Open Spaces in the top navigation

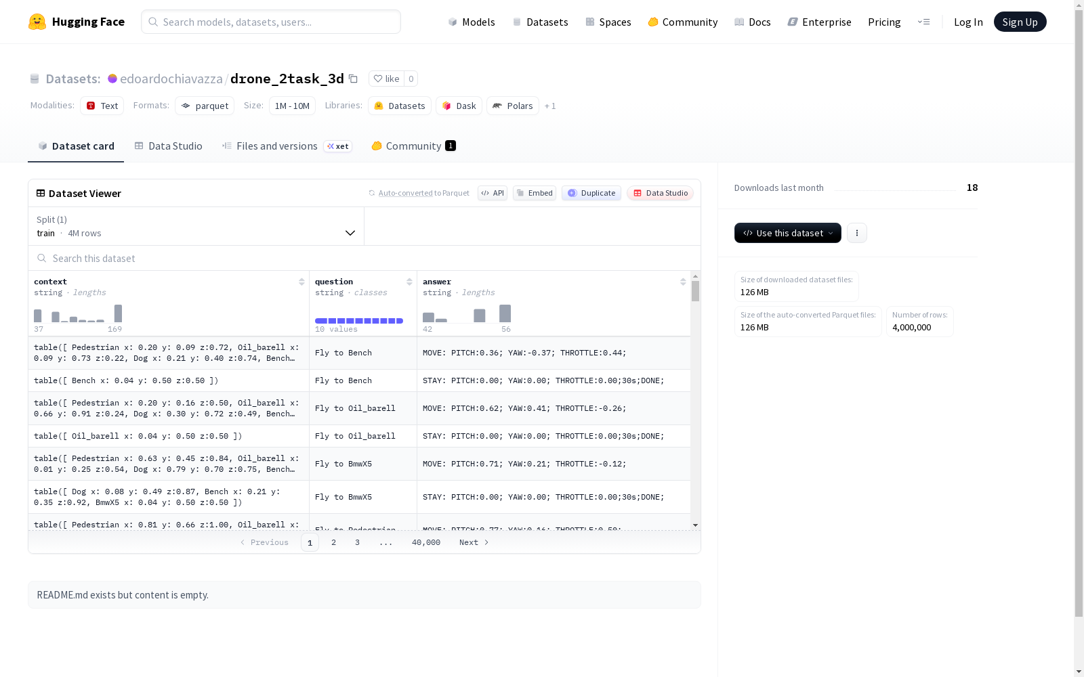click(608, 22)
